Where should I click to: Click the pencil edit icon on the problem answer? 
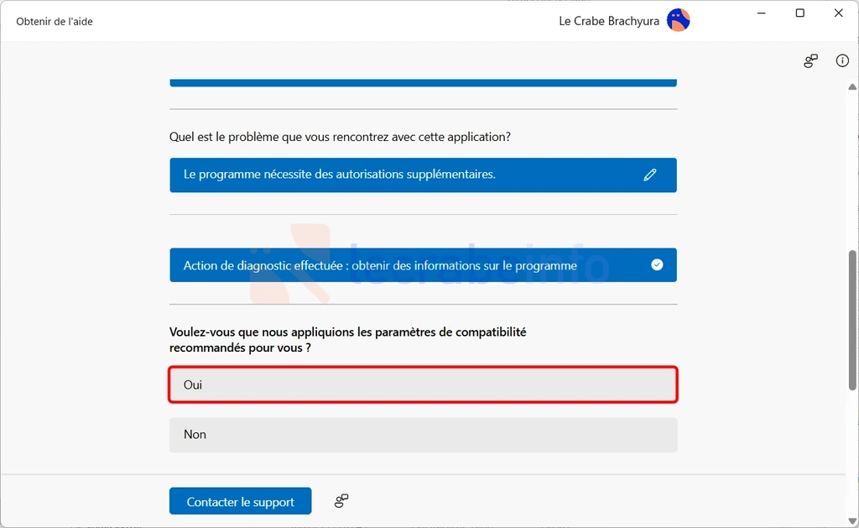(650, 175)
